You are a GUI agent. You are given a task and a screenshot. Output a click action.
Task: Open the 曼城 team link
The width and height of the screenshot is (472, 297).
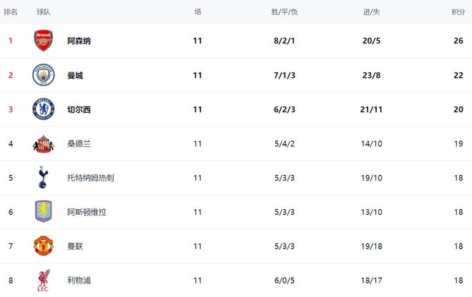click(75, 75)
